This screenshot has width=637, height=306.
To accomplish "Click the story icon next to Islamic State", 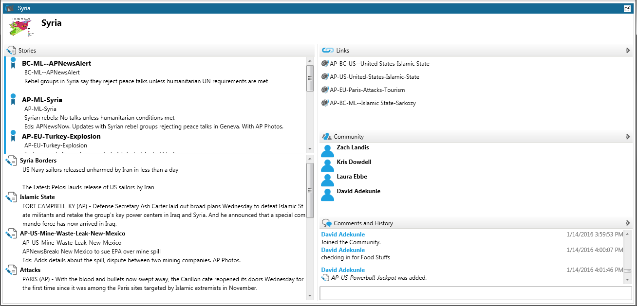I will [x=11, y=198].
